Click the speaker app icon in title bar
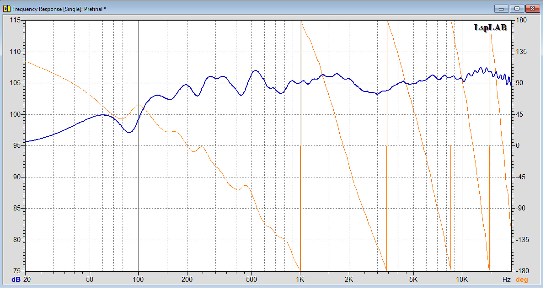Viewport: 543px width, 288px height. point(7,9)
